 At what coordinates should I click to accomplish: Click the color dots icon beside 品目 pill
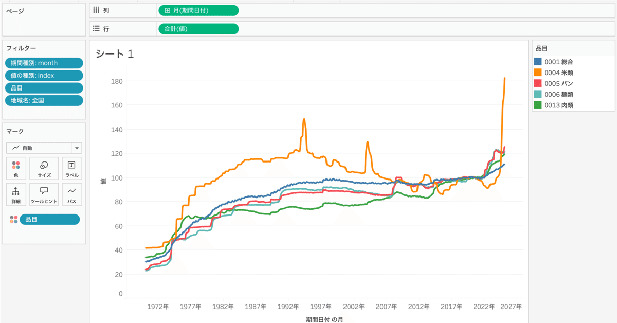[13, 220]
